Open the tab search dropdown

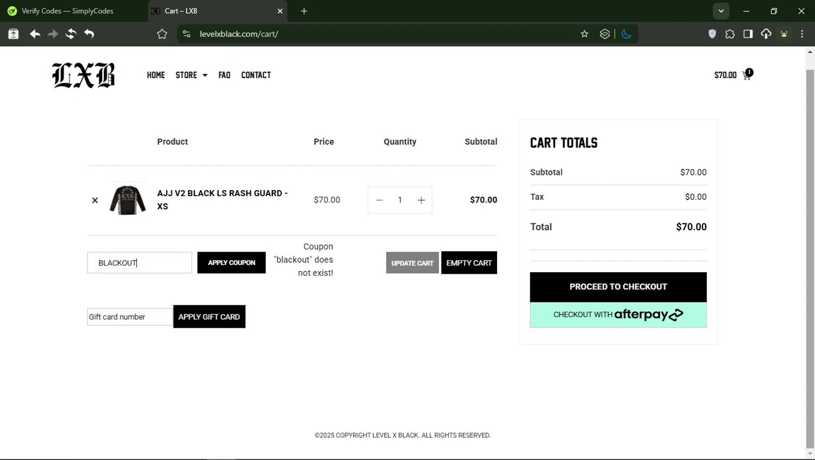pos(721,11)
